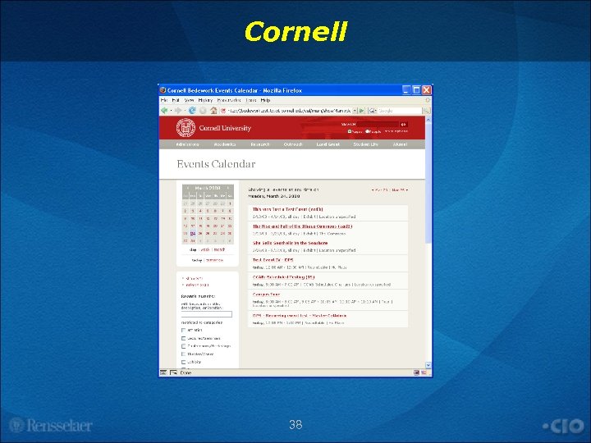Open the File menu
Viewport: 591px width, 443px height.
pyautogui.click(x=164, y=100)
